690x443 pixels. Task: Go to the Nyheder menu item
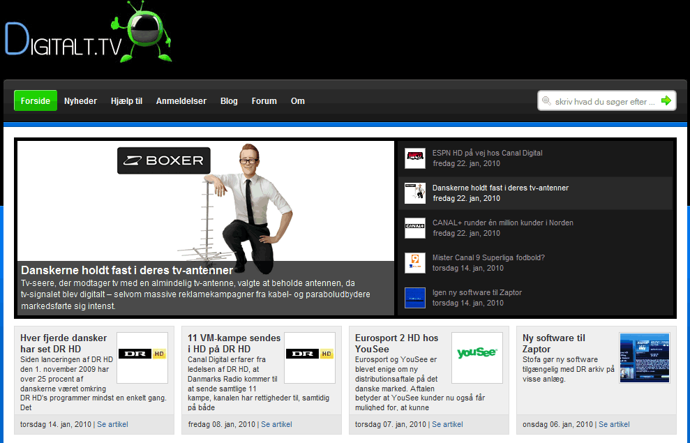(x=80, y=101)
